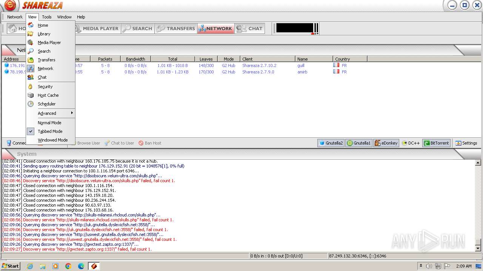Click the Security lock icon in menu
Viewport: 483px width, 271px height.
pyautogui.click(x=31, y=87)
